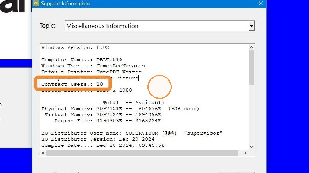The image size is (309, 173).
Task: Click the vertical scrollbar thumb
Action: click(x=251, y=67)
